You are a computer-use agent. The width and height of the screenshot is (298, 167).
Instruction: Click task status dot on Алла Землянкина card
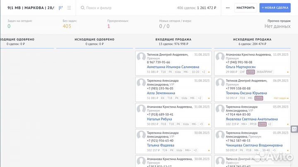[x=209, y=98]
